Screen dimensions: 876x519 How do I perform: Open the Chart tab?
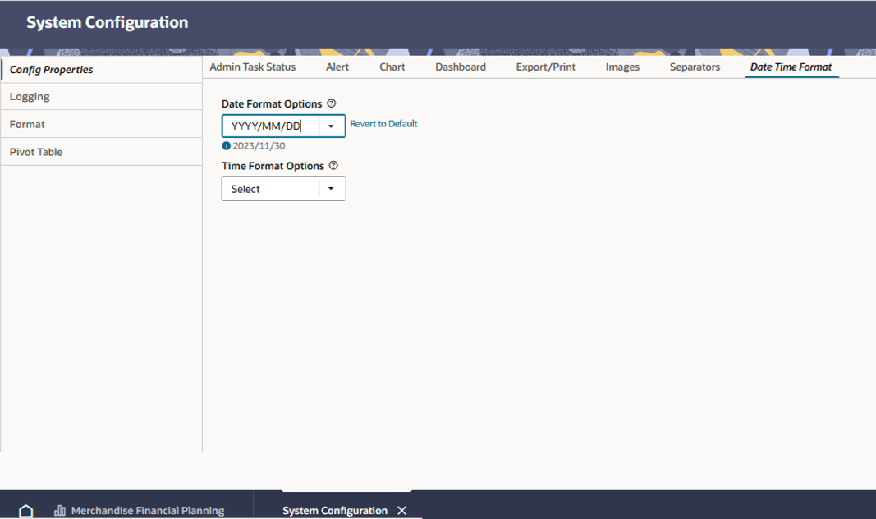(392, 67)
